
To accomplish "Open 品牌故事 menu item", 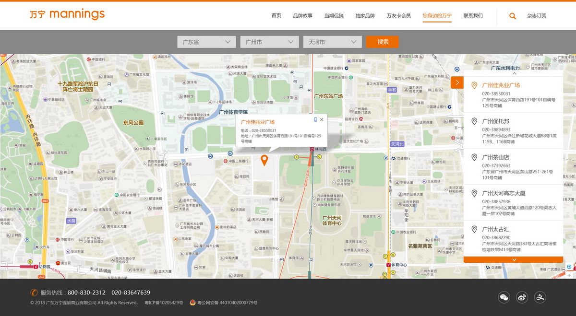I will point(302,16).
